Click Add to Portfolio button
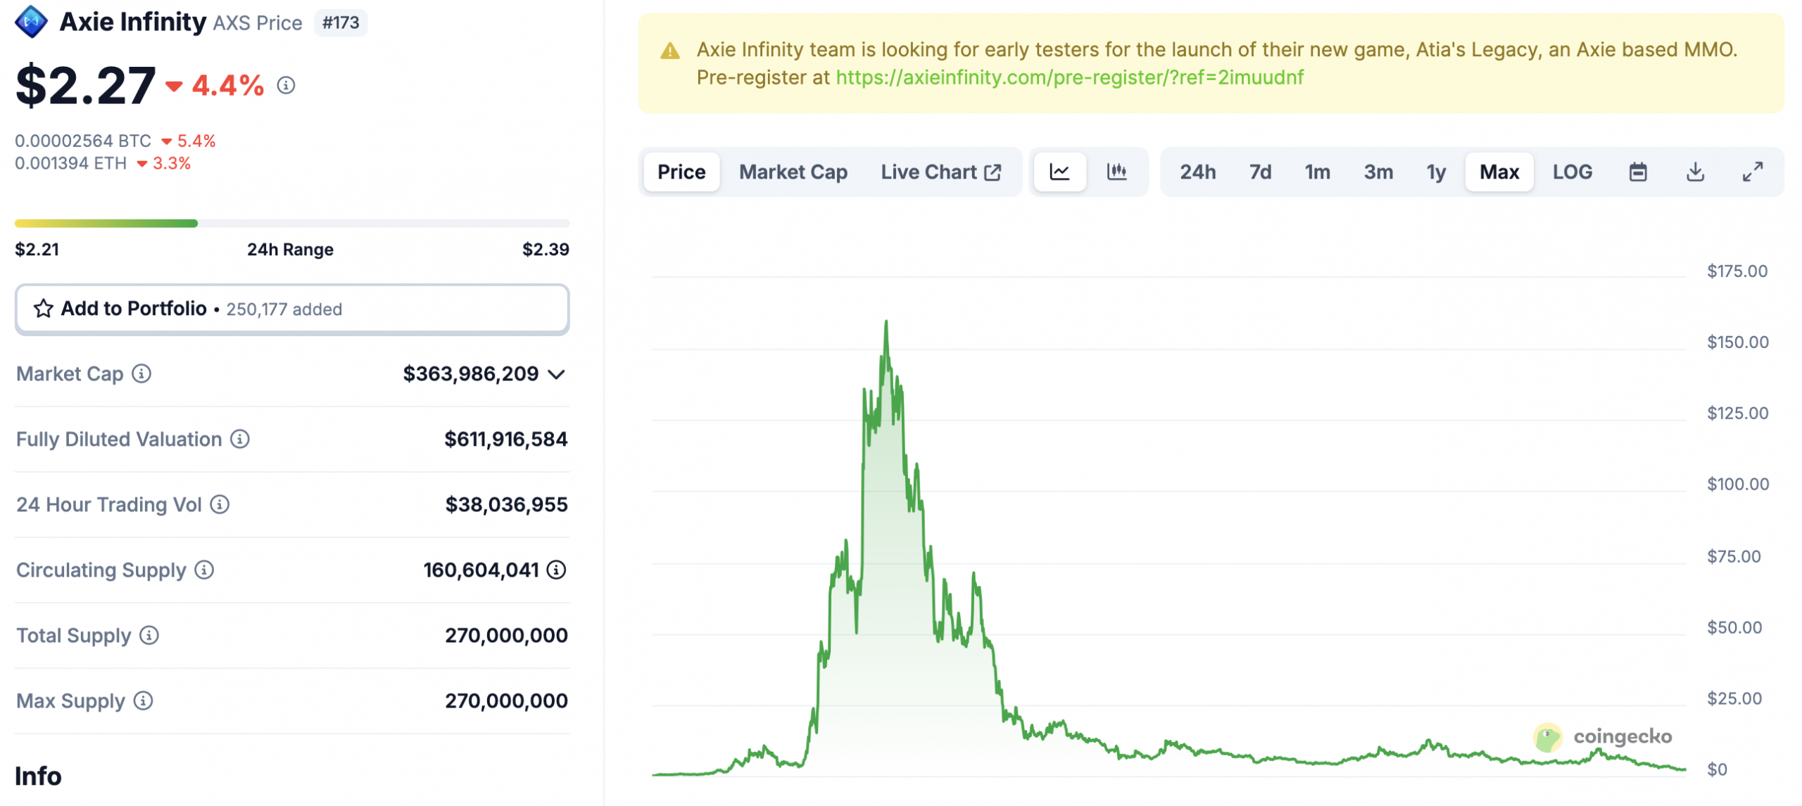This screenshot has width=1802, height=806. (292, 309)
